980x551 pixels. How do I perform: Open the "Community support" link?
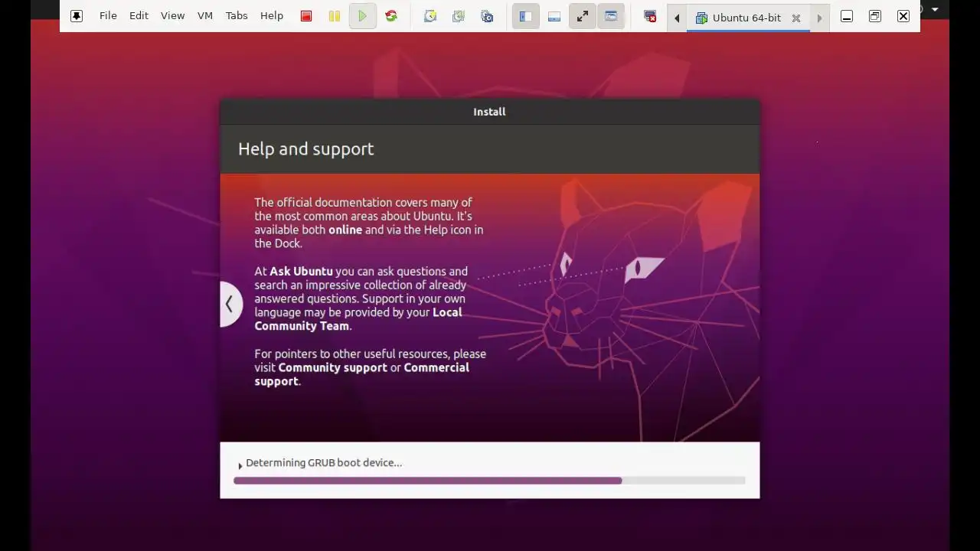coord(332,367)
